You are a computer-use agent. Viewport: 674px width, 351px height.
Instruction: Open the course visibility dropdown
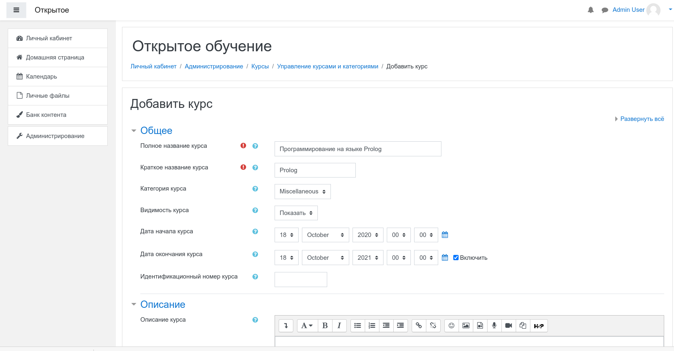point(296,213)
